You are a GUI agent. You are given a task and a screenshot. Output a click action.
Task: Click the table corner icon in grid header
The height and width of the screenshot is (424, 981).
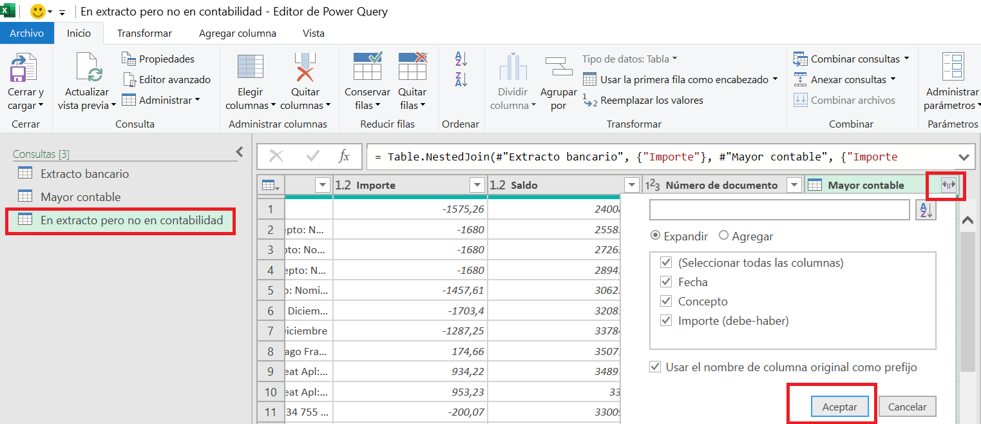click(271, 186)
